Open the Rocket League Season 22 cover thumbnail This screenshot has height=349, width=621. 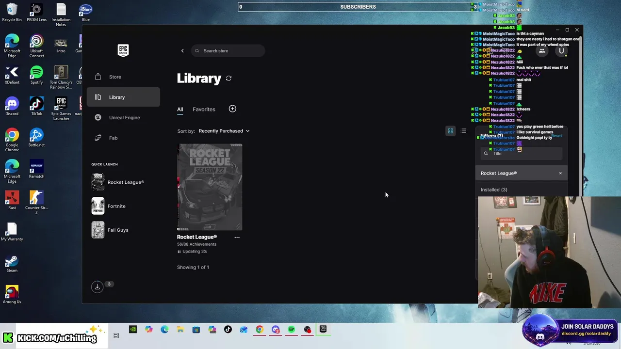[210, 187]
